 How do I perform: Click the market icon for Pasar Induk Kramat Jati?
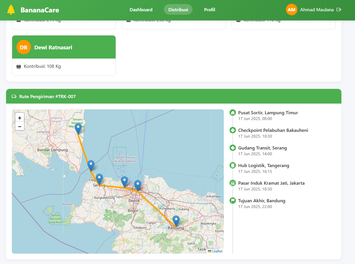233,183
